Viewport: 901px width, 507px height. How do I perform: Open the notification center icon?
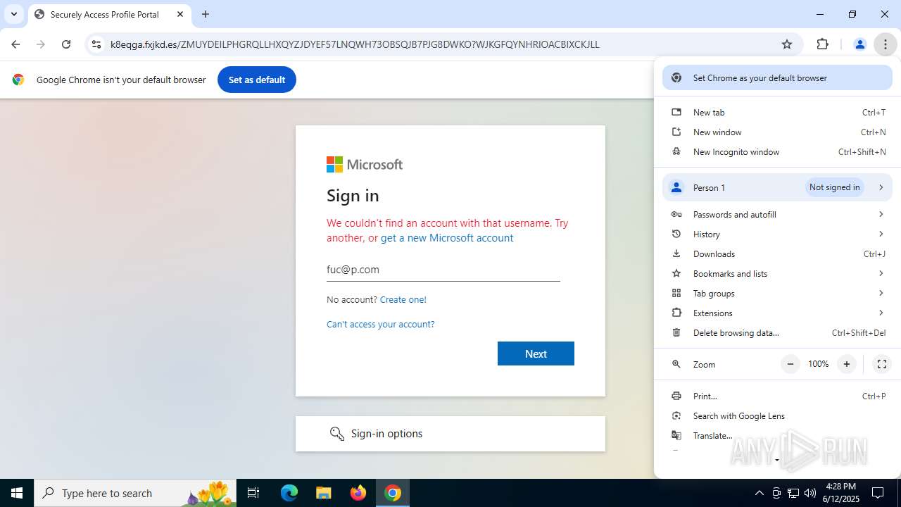pos(878,493)
